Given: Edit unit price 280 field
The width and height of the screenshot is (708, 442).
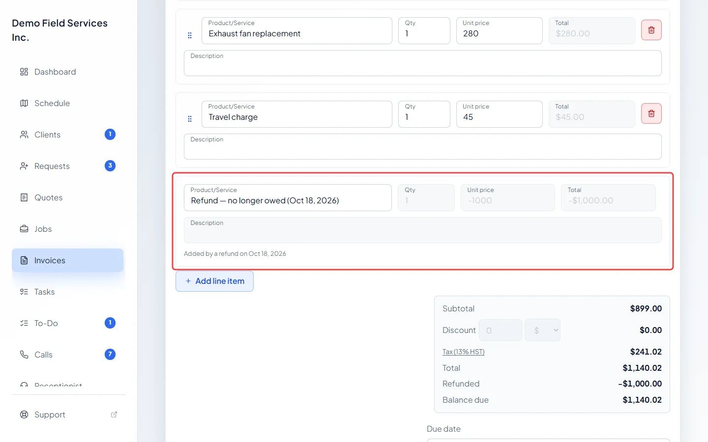Looking at the screenshot, I should coord(500,30).
